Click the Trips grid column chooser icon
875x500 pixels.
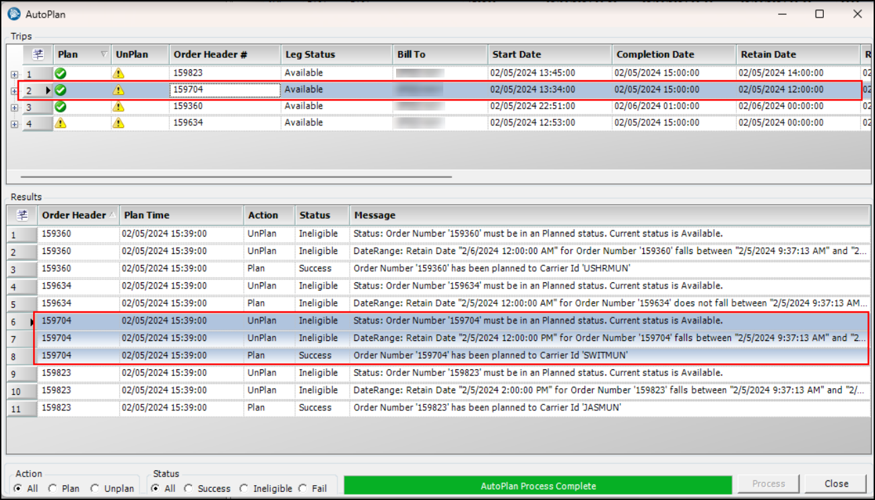(x=38, y=55)
